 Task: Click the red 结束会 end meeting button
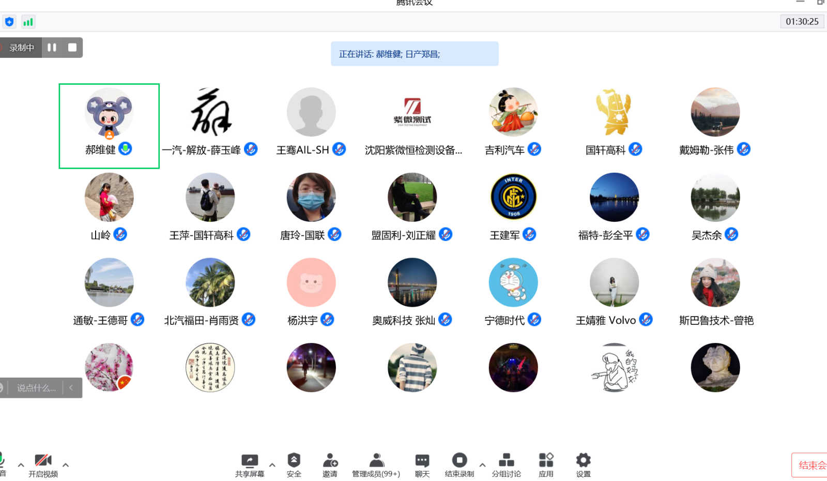(x=810, y=464)
